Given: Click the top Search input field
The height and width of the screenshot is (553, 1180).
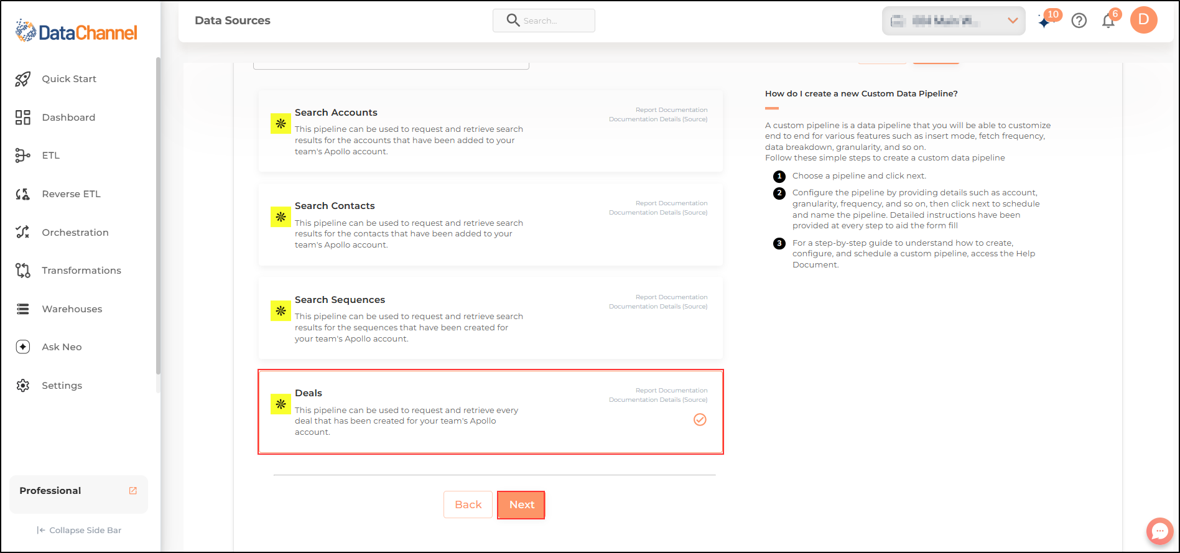Looking at the screenshot, I should pyautogui.click(x=544, y=21).
